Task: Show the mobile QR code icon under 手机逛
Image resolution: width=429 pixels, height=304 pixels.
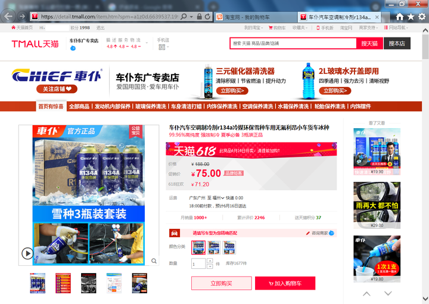Action: click(161, 47)
